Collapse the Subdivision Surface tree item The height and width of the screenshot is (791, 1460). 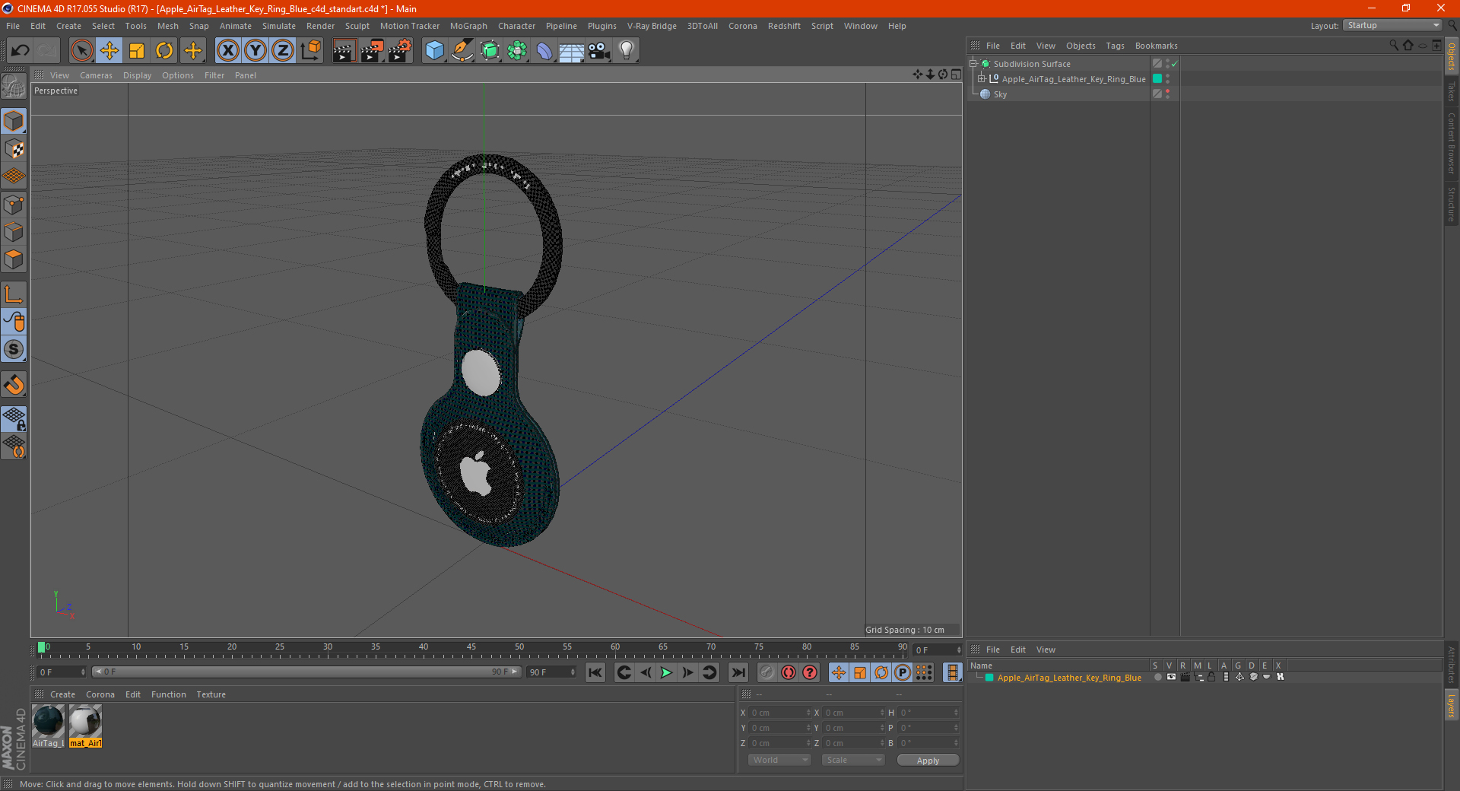(973, 64)
